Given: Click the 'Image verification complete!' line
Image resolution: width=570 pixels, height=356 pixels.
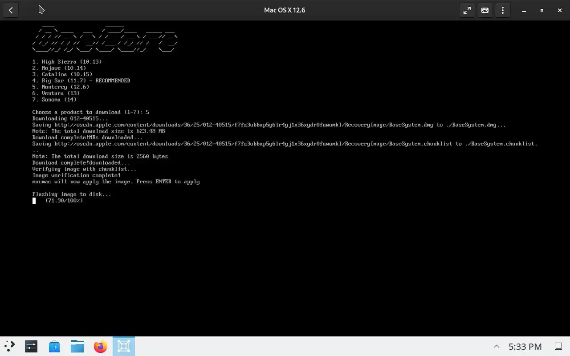Looking at the screenshot, I should click(77, 175).
